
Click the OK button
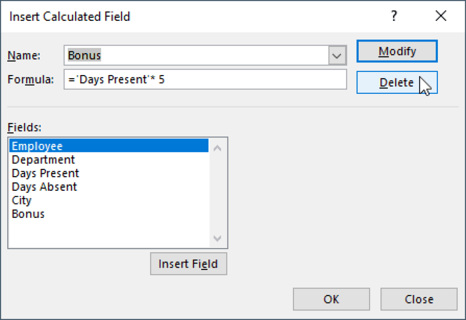click(x=331, y=299)
